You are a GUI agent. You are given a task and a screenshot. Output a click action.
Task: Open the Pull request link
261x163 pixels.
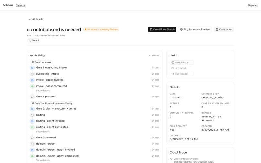[181, 74]
